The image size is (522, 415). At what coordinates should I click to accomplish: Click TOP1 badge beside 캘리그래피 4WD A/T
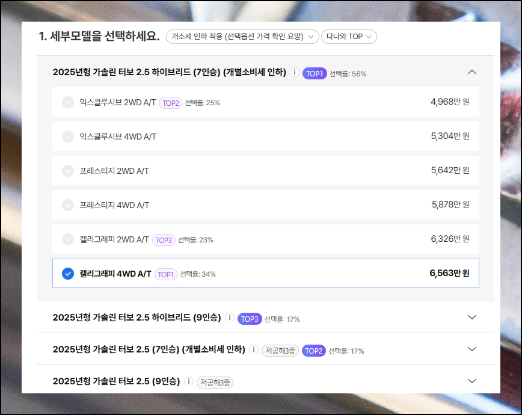[166, 274]
